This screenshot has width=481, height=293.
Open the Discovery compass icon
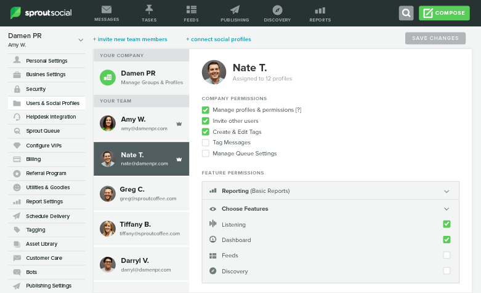point(277,10)
